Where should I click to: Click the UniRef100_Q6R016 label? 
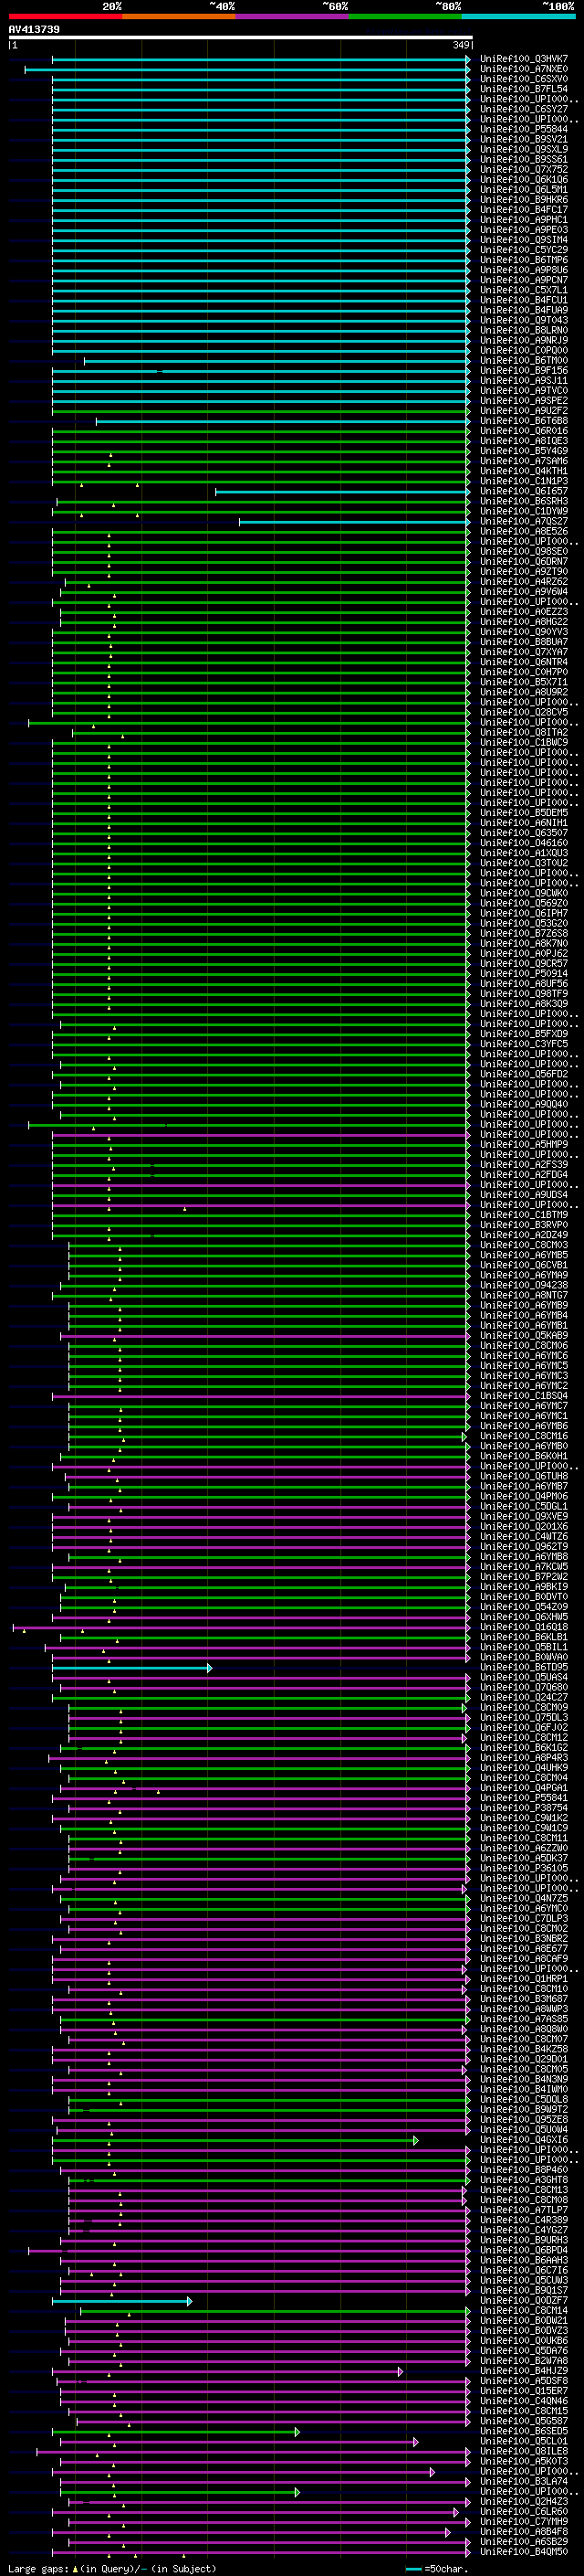[523, 431]
